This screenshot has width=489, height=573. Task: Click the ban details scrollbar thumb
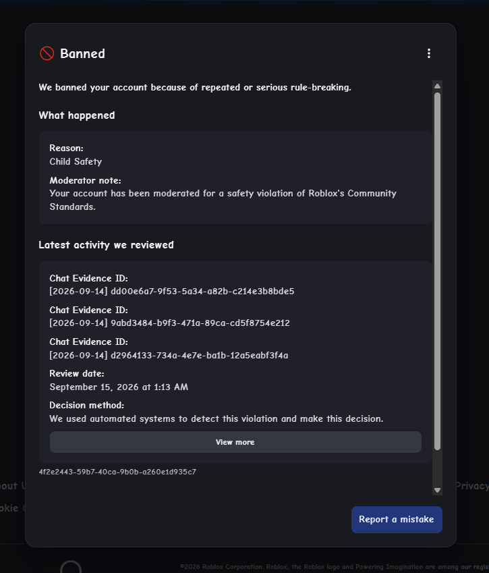pos(437,271)
